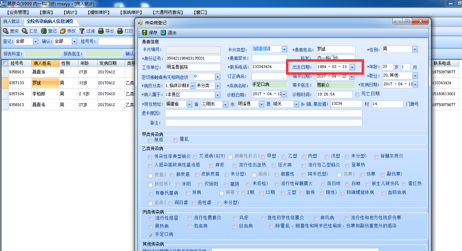Open the 大通用药查询 menu
This screenshot has height=251, width=462.
coord(168,12)
